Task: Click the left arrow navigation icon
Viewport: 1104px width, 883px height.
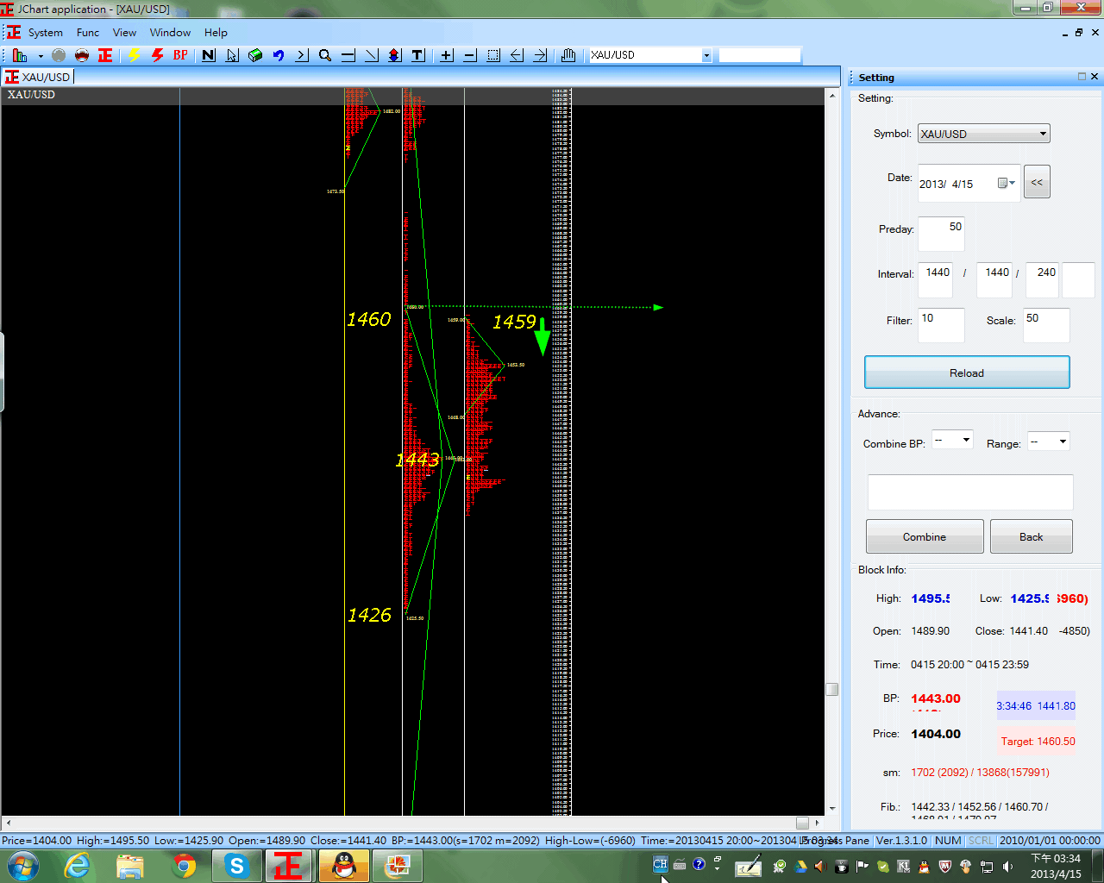Action: [517, 55]
